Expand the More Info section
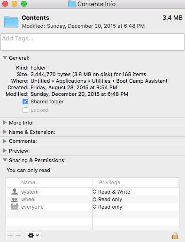This screenshot has width=185, height=242. coord(5,123)
